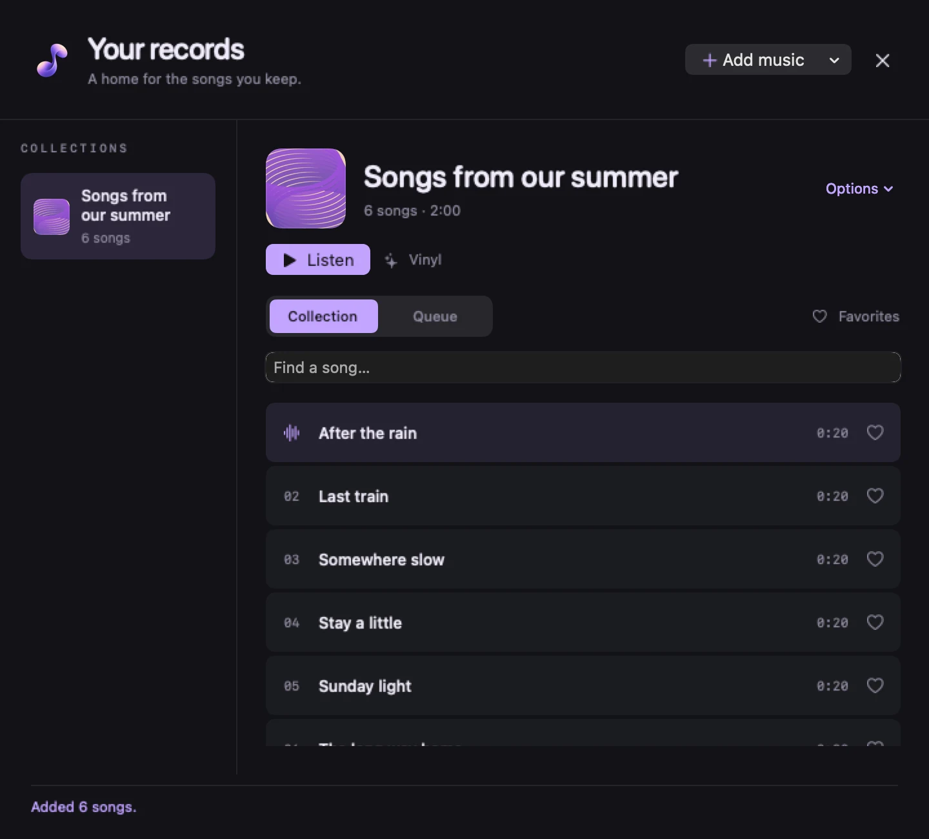The image size is (929, 839).
Task: Click the waveform icon on After the rain
Action: [292, 433]
